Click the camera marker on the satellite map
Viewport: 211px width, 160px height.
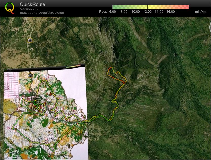30,40
